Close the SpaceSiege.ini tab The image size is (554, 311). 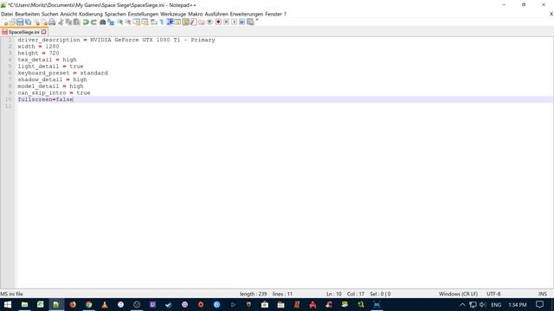(x=43, y=32)
